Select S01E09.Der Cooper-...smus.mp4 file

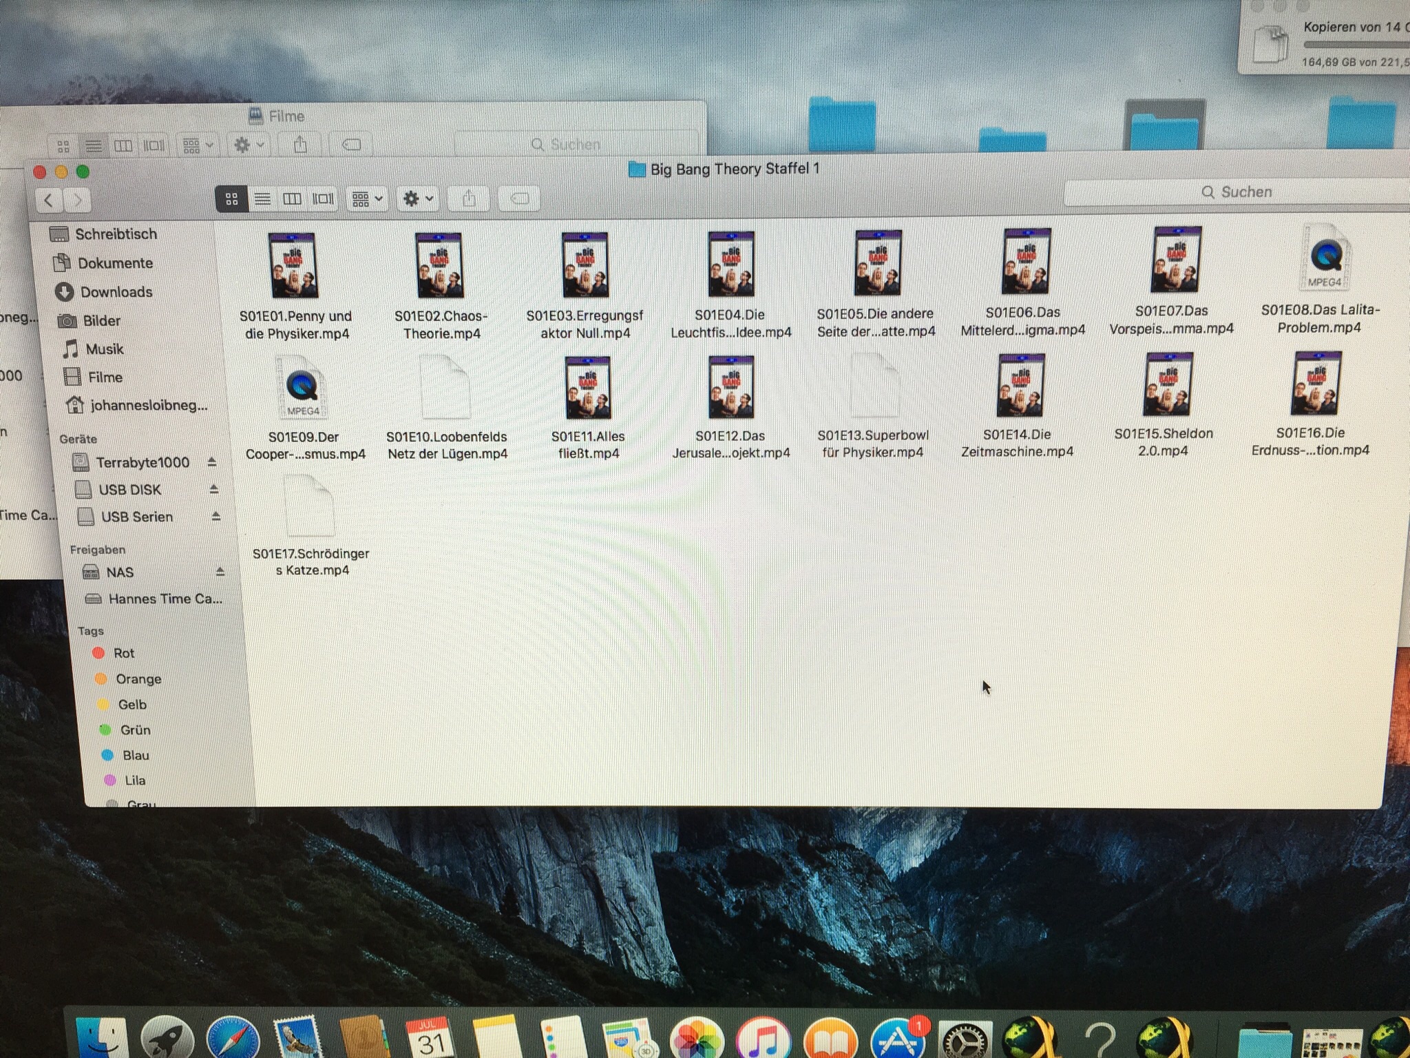(302, 387)
